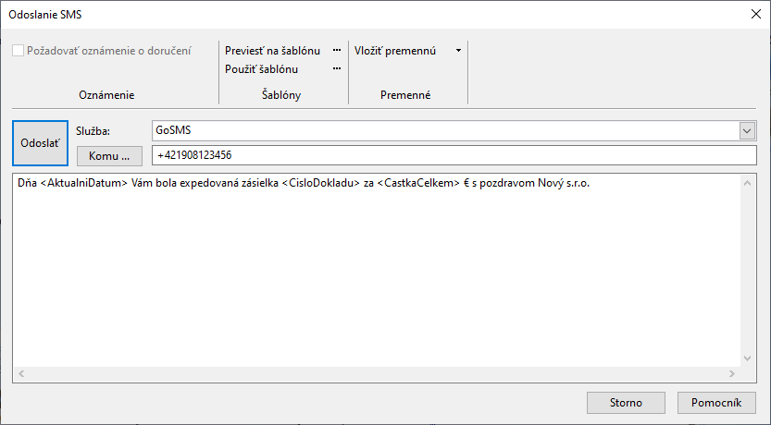
Task: Choose Vložiť premennú toolbar item
Action: pyautogui.click(x=395, y=51)
